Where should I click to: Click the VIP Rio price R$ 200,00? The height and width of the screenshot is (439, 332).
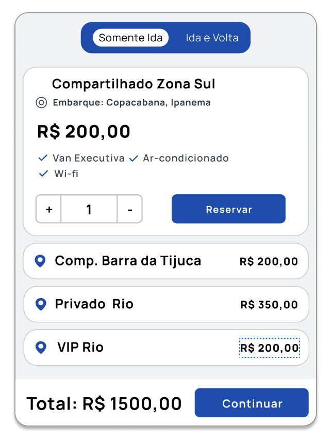tap(270, 348)
